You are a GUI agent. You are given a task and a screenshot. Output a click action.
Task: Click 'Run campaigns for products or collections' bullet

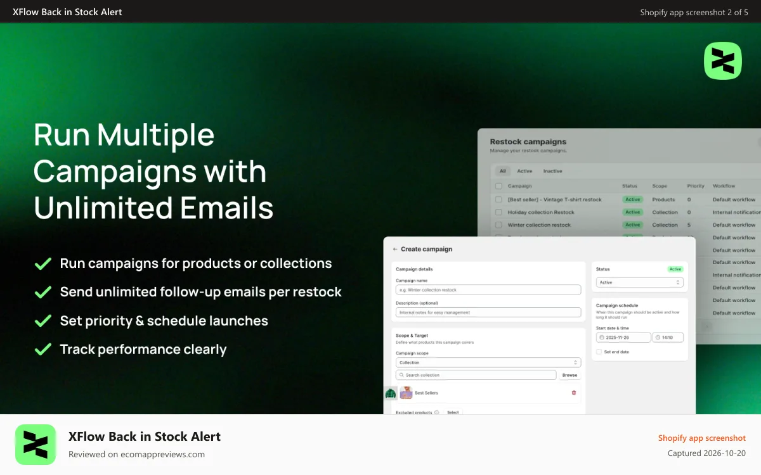coord(196,263)
